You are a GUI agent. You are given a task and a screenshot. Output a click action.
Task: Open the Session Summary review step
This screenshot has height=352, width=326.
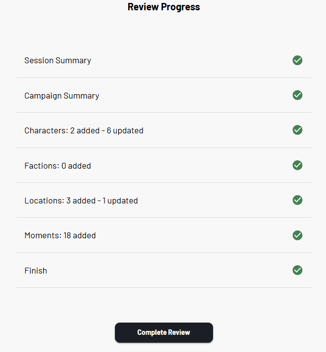click(58, 60)
